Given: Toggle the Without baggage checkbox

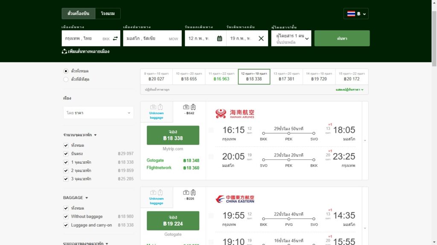Looking at the screenshot, I should click(66, 217).
